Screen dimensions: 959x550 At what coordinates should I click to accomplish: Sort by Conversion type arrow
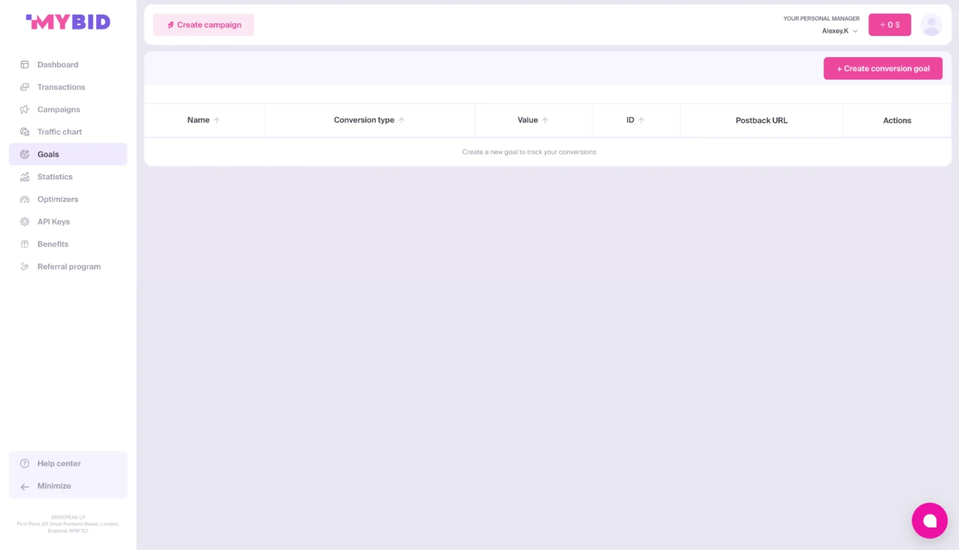point(402,120)
